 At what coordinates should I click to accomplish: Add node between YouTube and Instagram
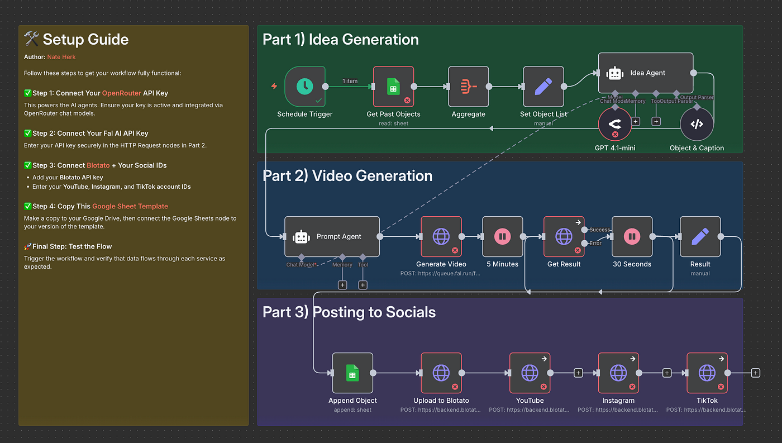[x=578, y=373]
